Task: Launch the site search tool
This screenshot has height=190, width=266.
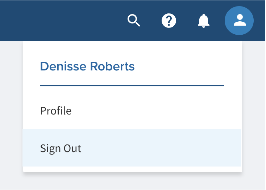Action: (134, 21)
